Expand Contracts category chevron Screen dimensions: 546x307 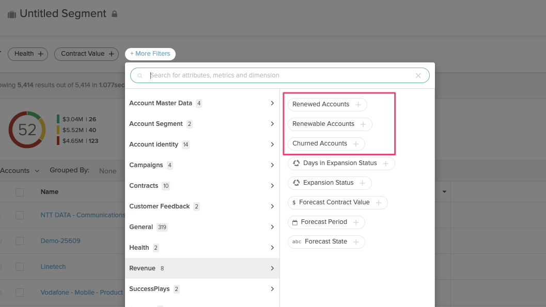[272, 186]
